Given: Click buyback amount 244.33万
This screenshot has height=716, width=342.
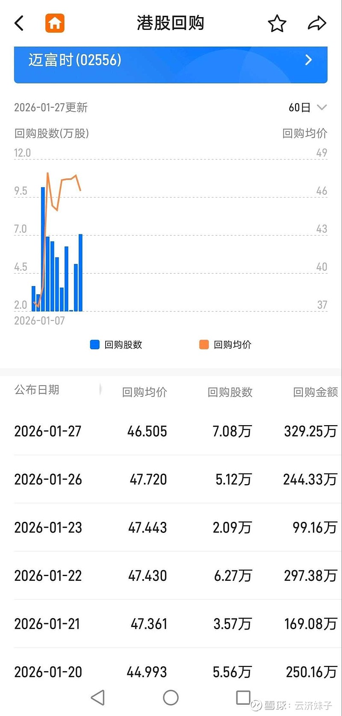Looking at the screenshot, I should click(x=310, y=479).
